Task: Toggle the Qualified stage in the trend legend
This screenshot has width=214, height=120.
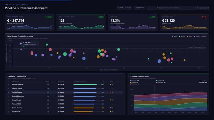Action: [160, 81]
